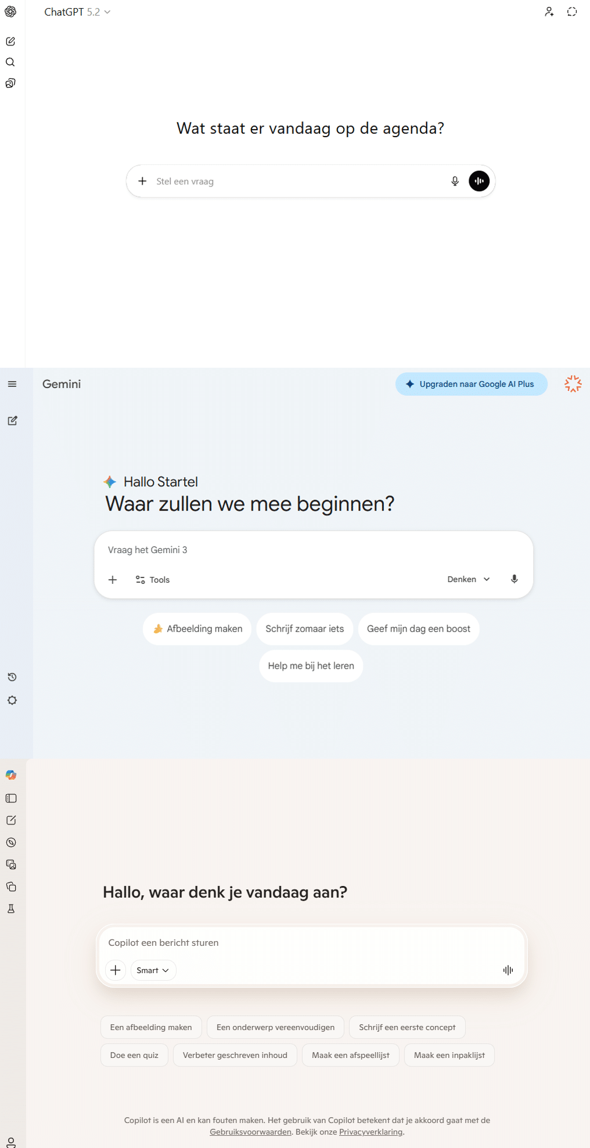Open search chats icon in ChatGPT sidebar
590x1148 pixels.
[10, 62]
